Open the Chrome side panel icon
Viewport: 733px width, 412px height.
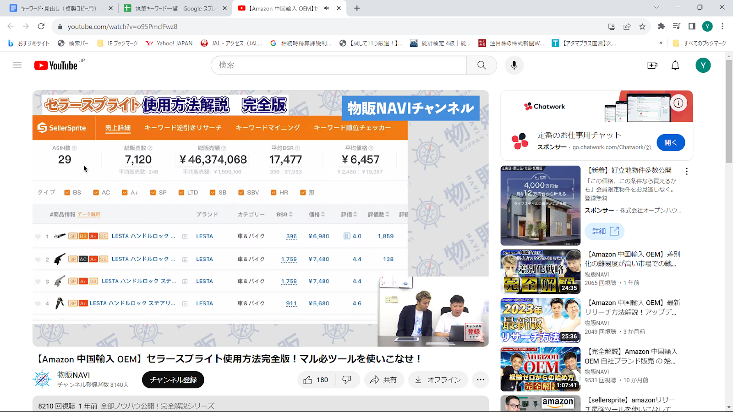[692, 27]
